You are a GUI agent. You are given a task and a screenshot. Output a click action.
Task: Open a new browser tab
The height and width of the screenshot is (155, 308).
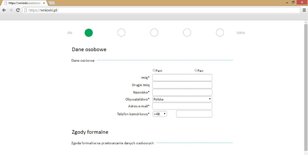pyautogui.click(x=52, y=3)
